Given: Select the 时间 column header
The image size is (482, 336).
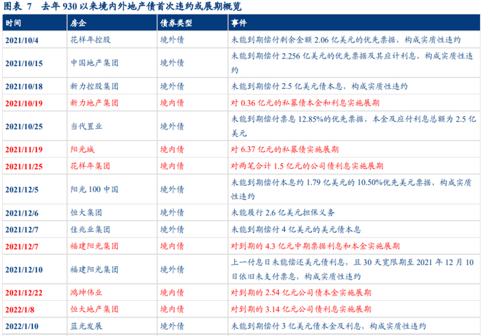Looking at the screenshot, I should coord(13,23).
